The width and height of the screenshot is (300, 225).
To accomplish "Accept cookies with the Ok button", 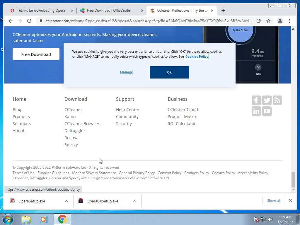I will coord(169,72).
